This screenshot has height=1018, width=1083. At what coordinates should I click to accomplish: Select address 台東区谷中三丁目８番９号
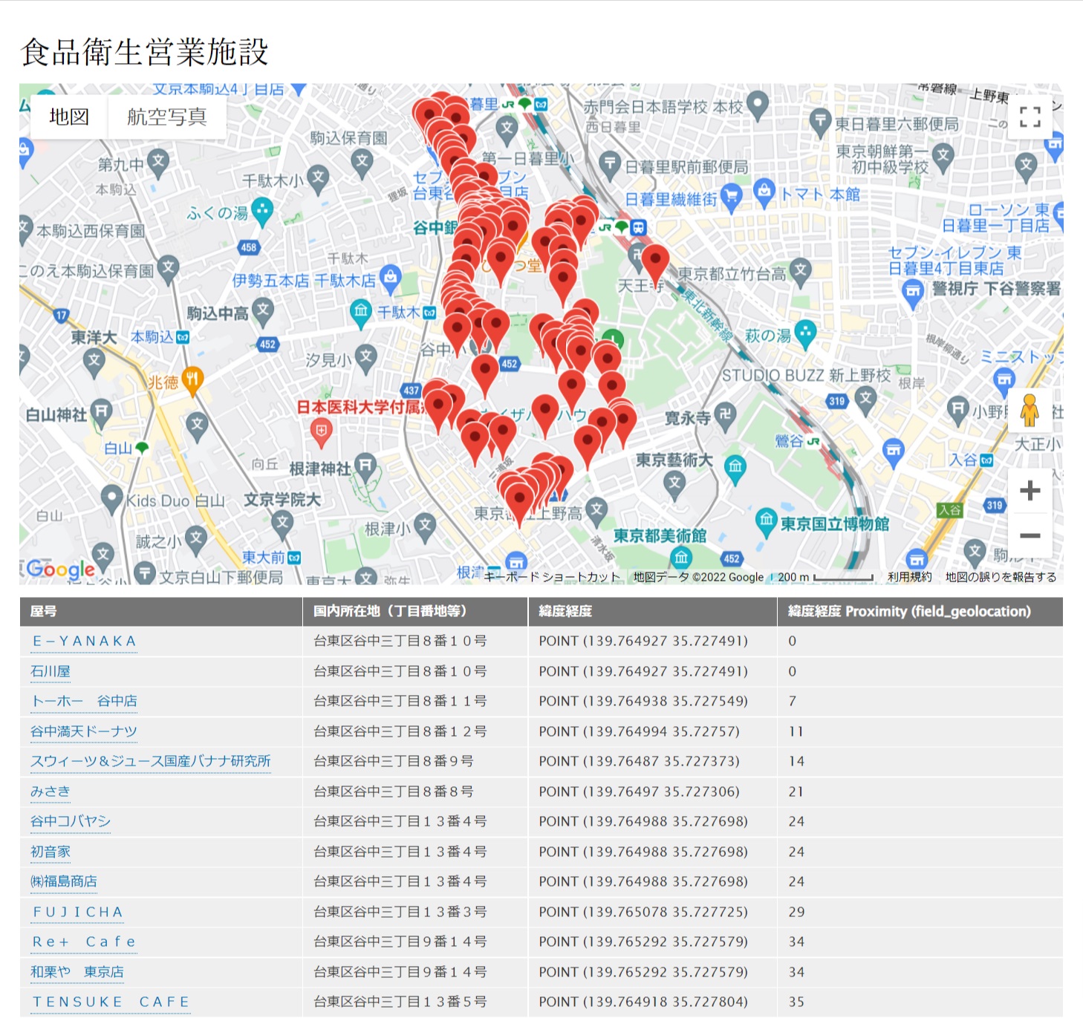[x=394, y=761]
